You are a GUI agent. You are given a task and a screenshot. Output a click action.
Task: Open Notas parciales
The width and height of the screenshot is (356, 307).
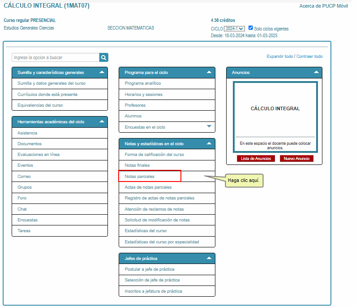point(167,176)
